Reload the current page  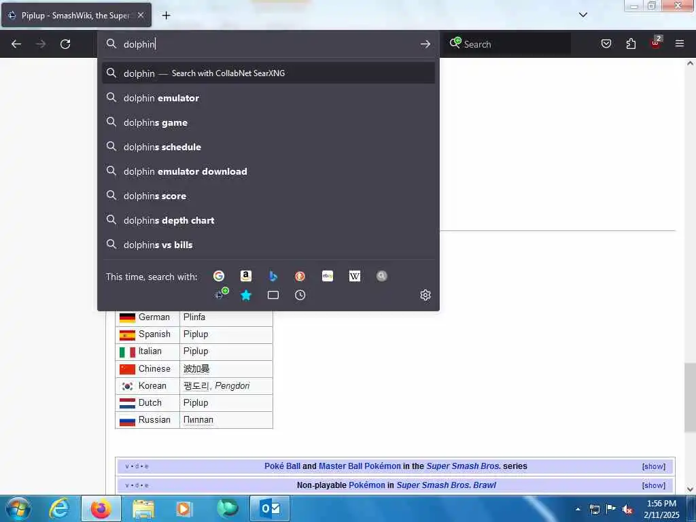65,44
